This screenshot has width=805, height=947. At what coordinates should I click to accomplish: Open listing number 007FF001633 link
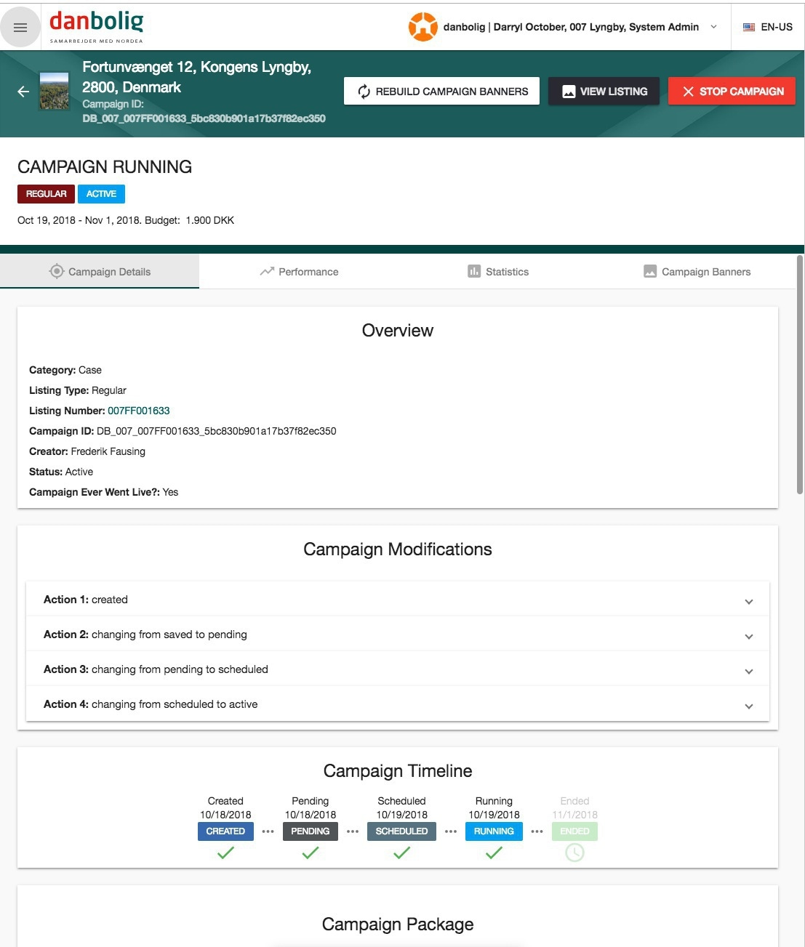[x=139, y=411]
